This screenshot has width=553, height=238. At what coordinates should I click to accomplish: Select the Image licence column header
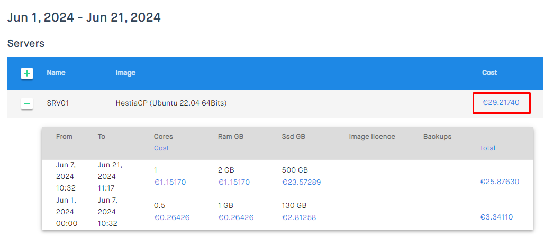coord(372,136)
